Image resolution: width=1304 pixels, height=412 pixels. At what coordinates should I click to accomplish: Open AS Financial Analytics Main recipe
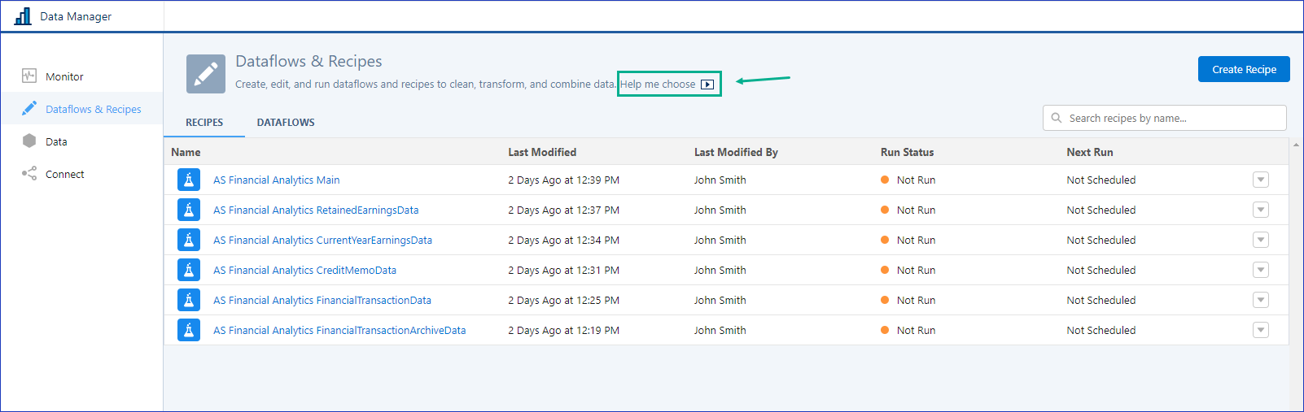[277, 180]
